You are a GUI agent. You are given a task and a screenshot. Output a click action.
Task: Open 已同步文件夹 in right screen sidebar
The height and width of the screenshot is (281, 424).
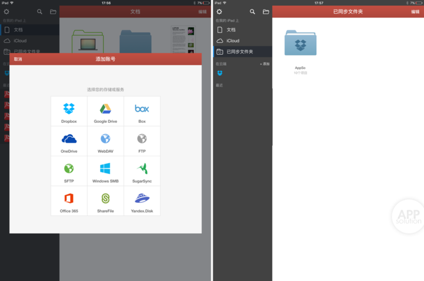pyautogui.click(x=243, y=52)
